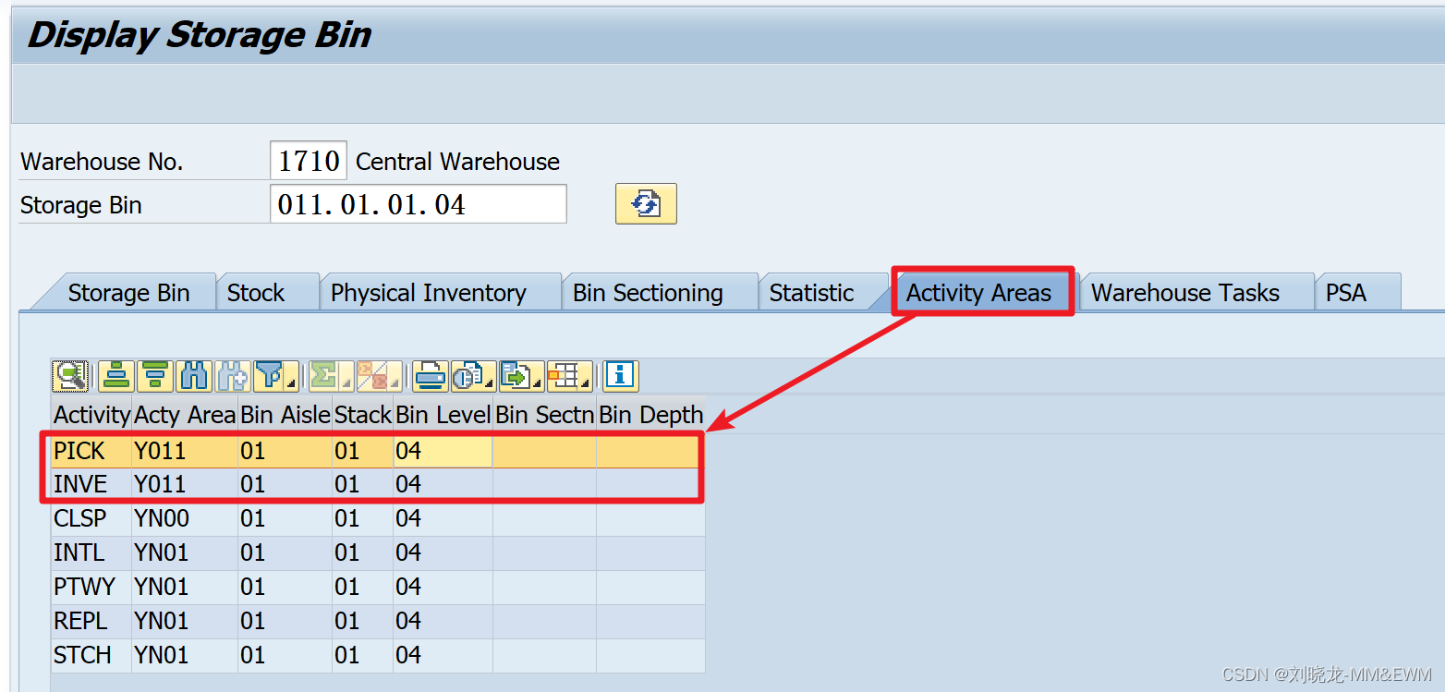Viewport: 1445px width, 692px height.
Task: Click the Storage Bin input field
Action: point(416,203)
